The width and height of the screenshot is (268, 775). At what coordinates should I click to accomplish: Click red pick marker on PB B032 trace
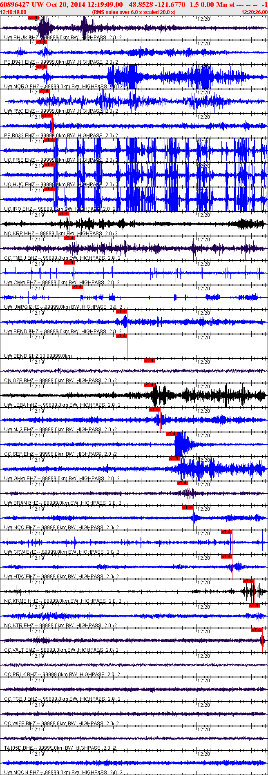point(47,116)
